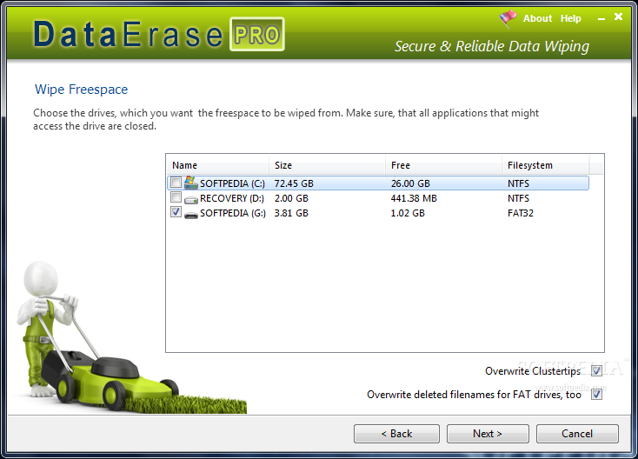638x459 pixels.
Task: Click the NTFS cell in RECOVERY row
Action: click(518, 198)
